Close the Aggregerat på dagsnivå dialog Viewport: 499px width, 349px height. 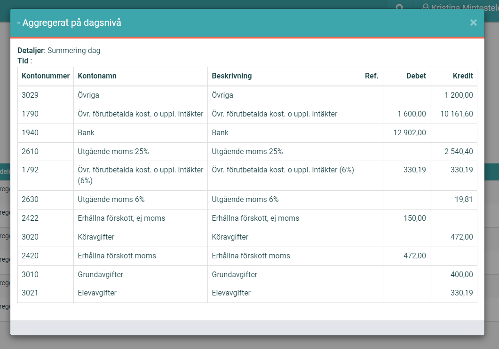tap(473, 23)
